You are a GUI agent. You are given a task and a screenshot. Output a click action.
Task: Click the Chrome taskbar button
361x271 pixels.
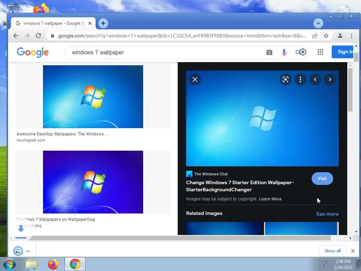75,264
